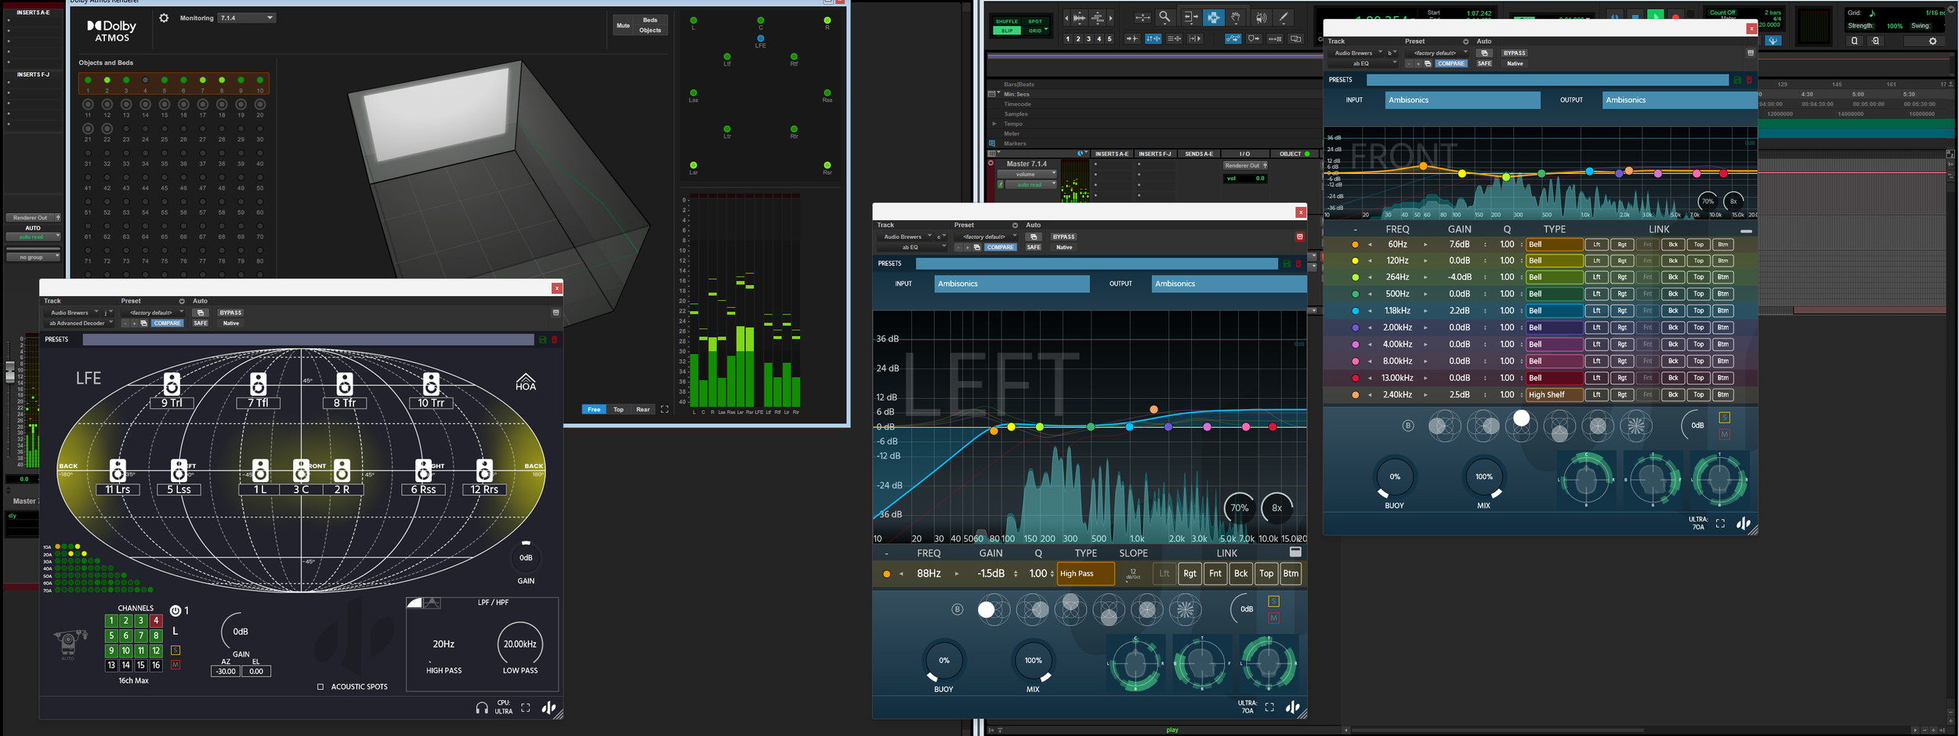Toggle SAFE in the LEFT EQ plugin
This screenshot has height=736, width=1959.
click(1034, 247)
